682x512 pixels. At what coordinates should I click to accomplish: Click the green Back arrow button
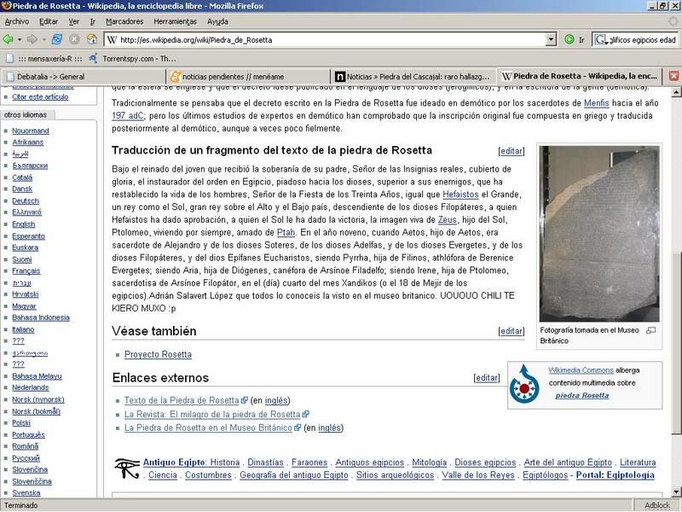click(x=8, y=39)
